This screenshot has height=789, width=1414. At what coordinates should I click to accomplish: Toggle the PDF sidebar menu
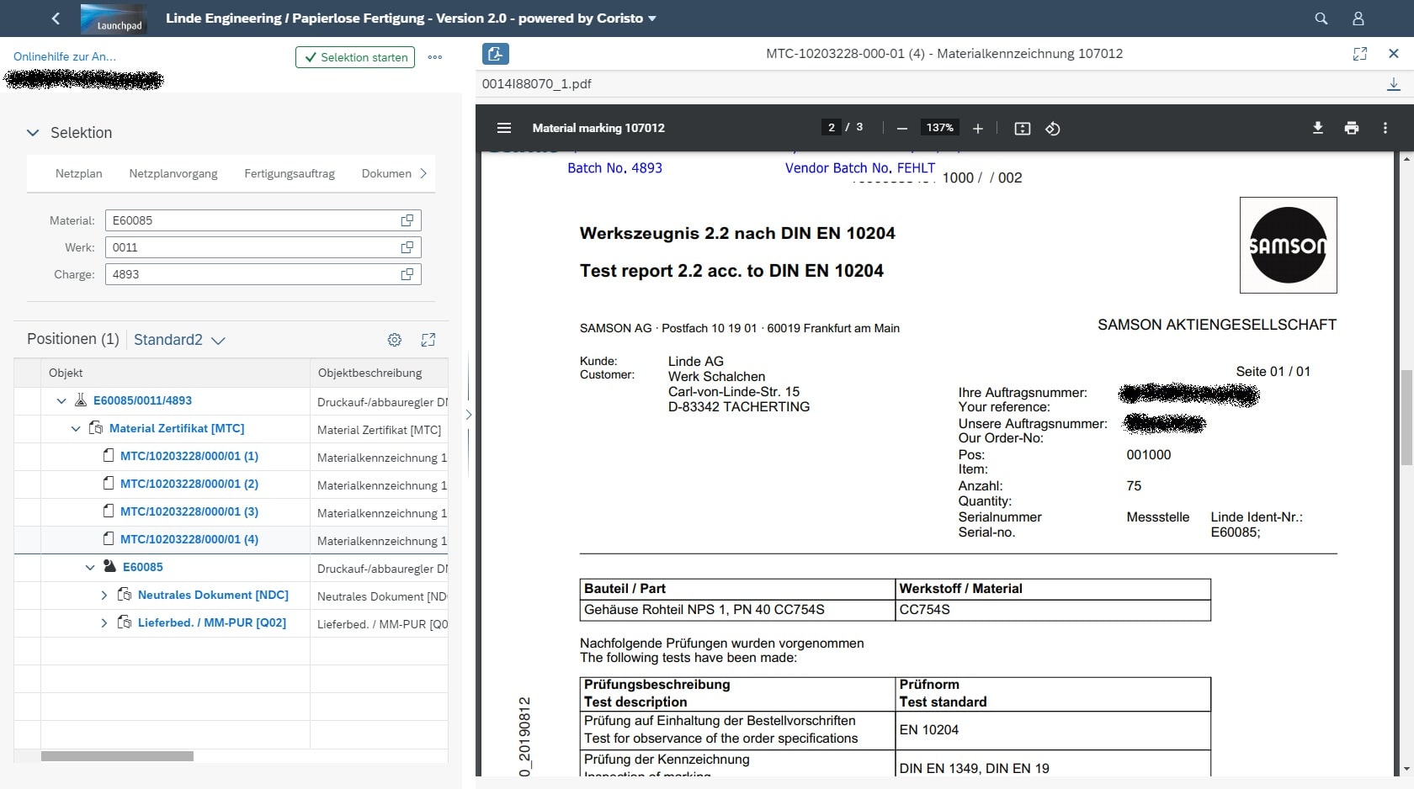click(x=504, y=128)
